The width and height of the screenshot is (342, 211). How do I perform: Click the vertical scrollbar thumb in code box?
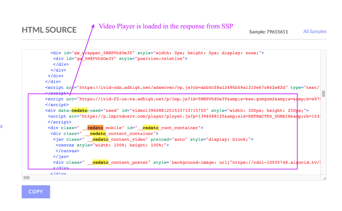tap(324, 94)
